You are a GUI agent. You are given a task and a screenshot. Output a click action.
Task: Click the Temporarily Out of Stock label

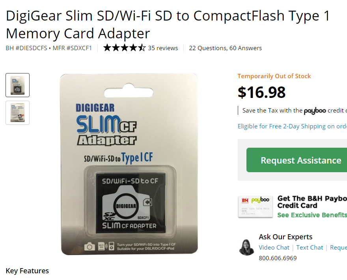click(274, 76)
